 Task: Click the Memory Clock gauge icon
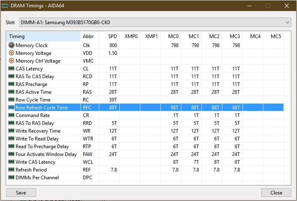tap(11, 45)
